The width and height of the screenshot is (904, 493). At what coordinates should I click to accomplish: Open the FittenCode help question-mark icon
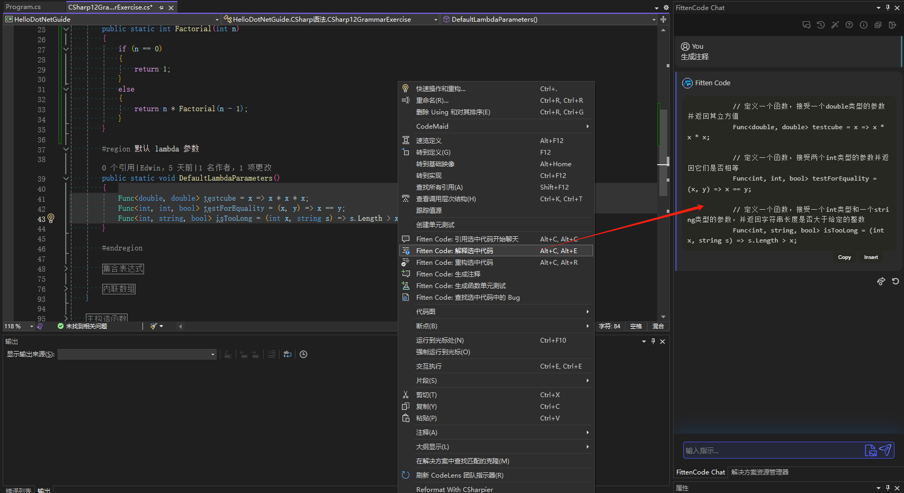(849, 25)
